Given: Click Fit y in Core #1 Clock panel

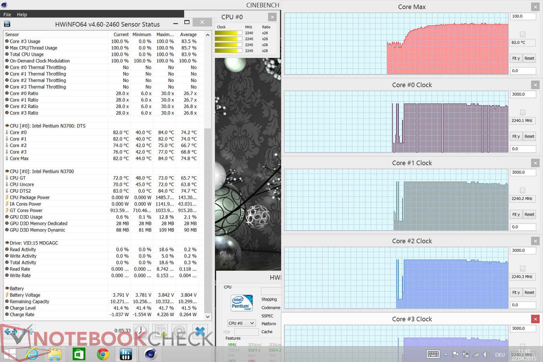Looking at the screenshot, I should pyautogui.click(x=516, y=214).
